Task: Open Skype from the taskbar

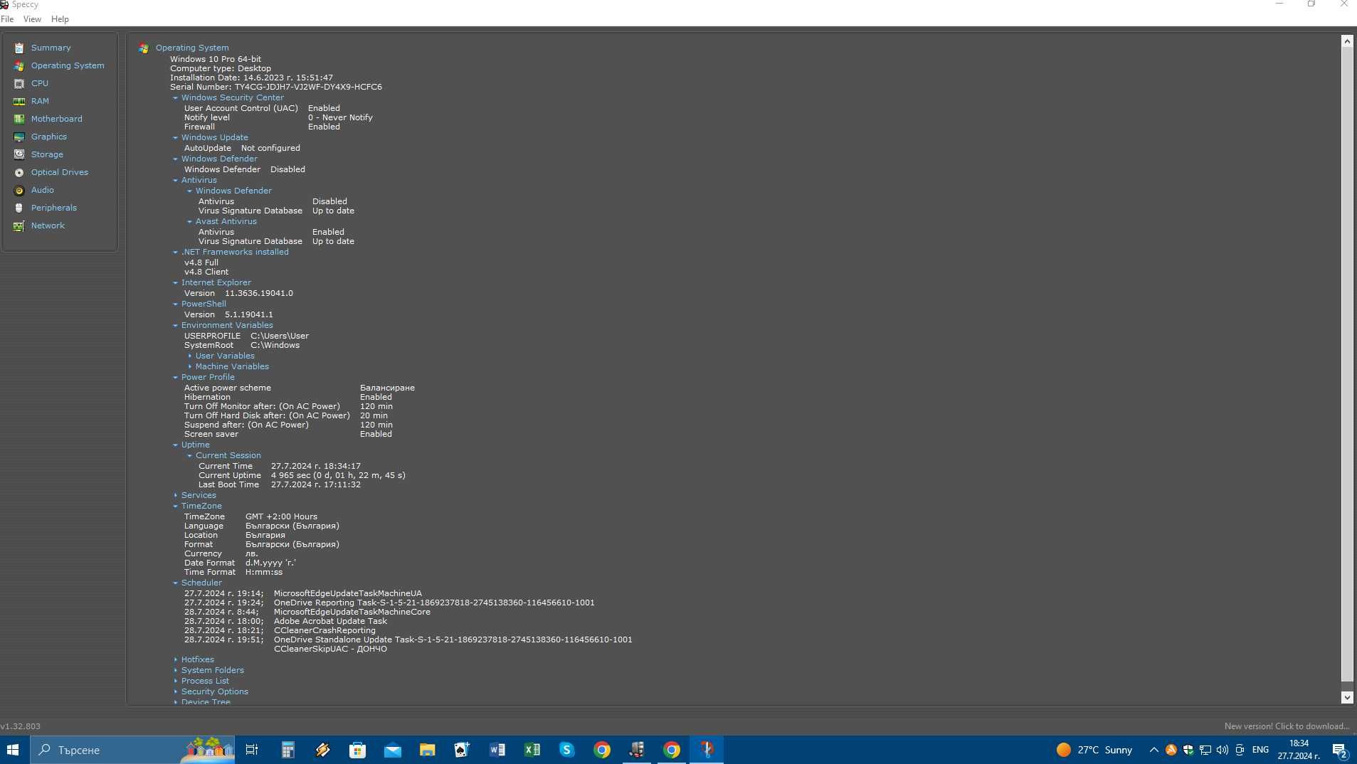Action: click(x=566, y=750)
